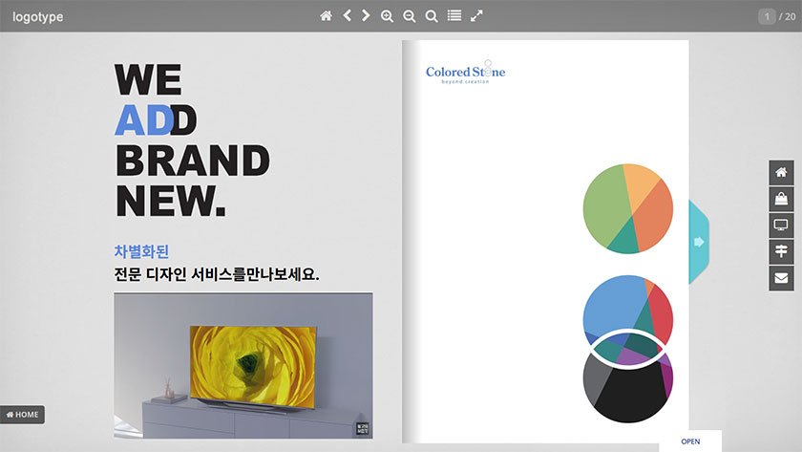Toggle fullscreen with the expand arrows icon
The image size is (802, 452).
[x=476, y=16]
